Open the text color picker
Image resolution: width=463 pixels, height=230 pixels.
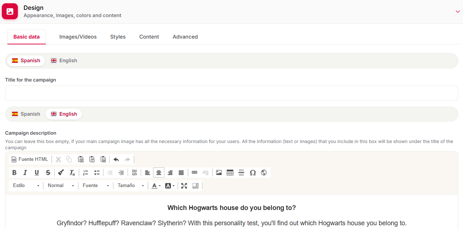pyautogui.click(x=156, y=186)
